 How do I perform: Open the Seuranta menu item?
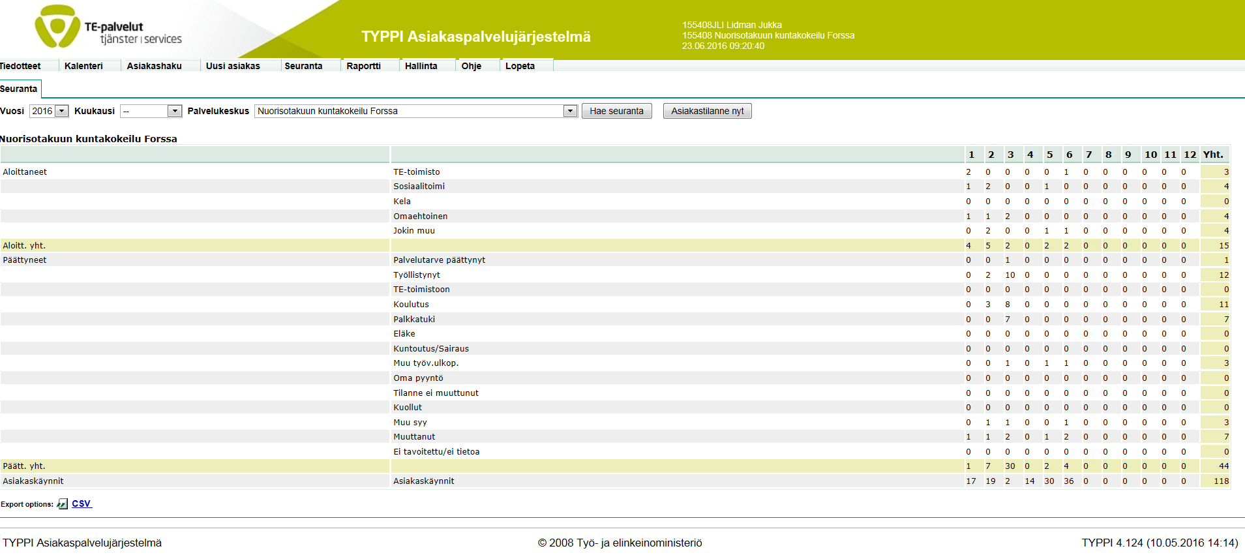303,66
